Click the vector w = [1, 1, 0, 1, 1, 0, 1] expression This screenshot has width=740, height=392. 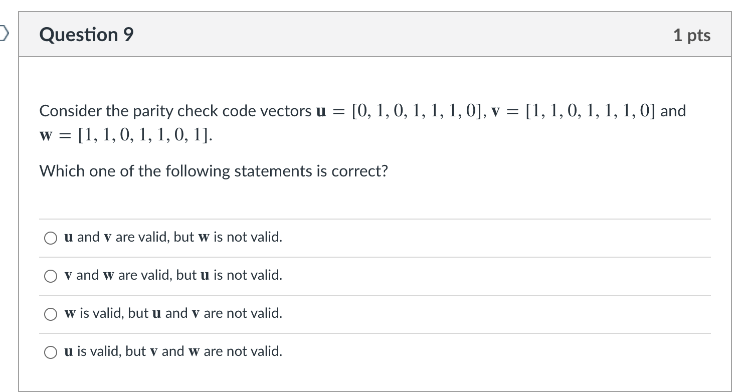pyautogui.click(x=125, y=136)
